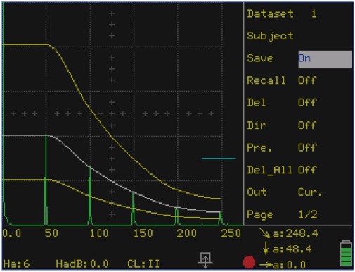Toggle the Del option set to Off
The height and width of the screenshot is (272, 355).
[307, 103]
